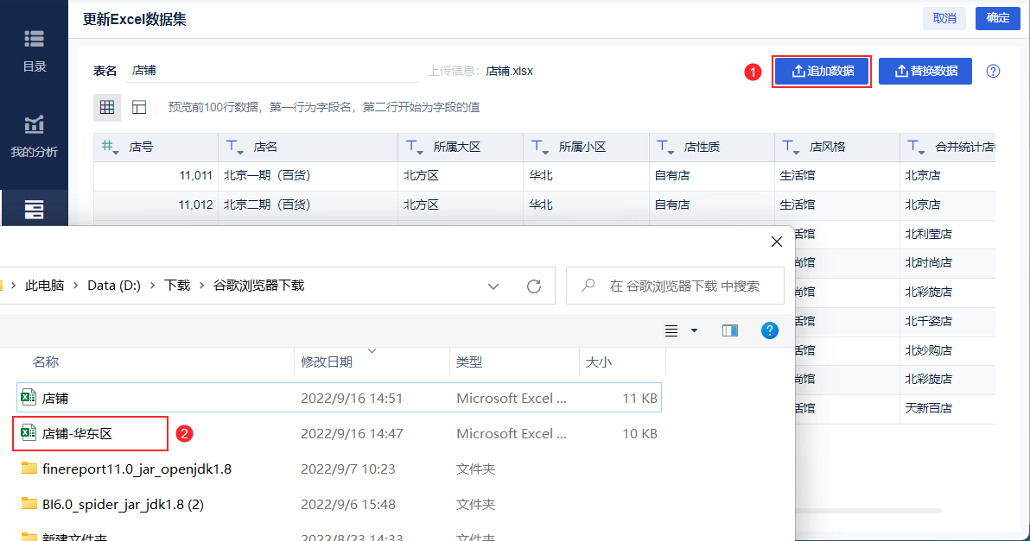The height and width of the screenshot is (541, 1030).
Task: Select the highlighted data preparation sidebar icon
Action: point(35,209)
